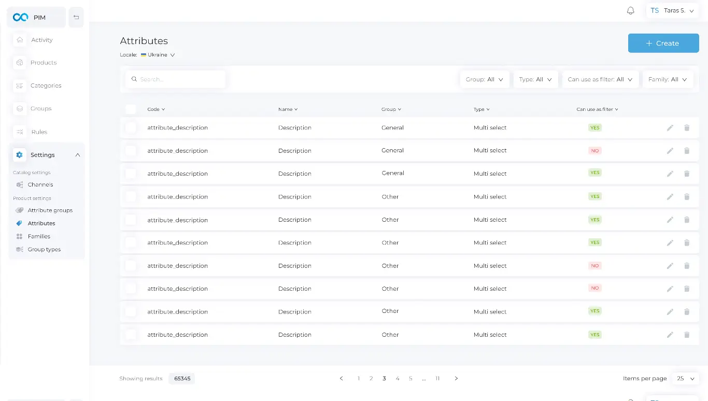Sort table by the Code column header
Viewport: 708px width, 401px height.
point(155,109)
